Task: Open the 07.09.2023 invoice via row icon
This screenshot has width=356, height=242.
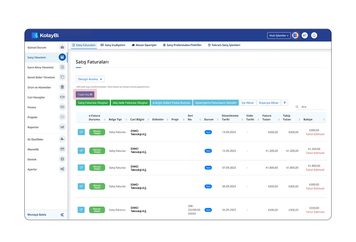Action: pyautogui.click(x=81, y=168)
